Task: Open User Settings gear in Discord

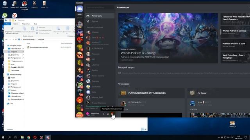Action: pos(112,114)
